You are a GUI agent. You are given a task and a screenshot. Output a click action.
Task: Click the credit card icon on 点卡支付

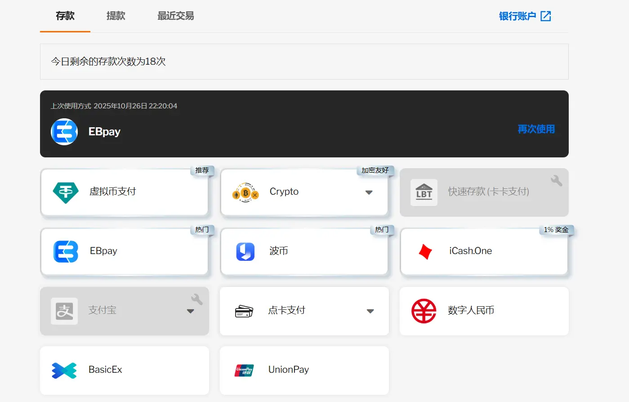click(x=244, y=310)
